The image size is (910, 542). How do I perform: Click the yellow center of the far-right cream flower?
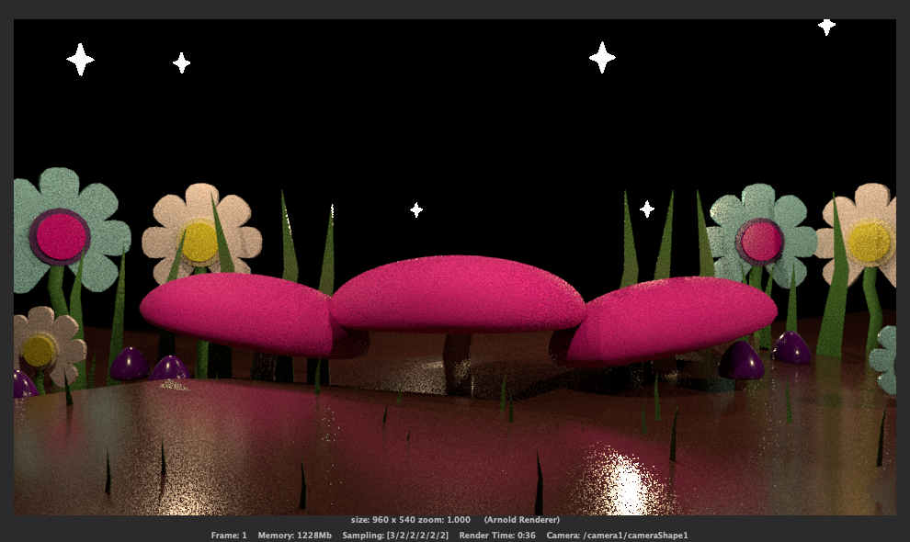click(868, 241)
